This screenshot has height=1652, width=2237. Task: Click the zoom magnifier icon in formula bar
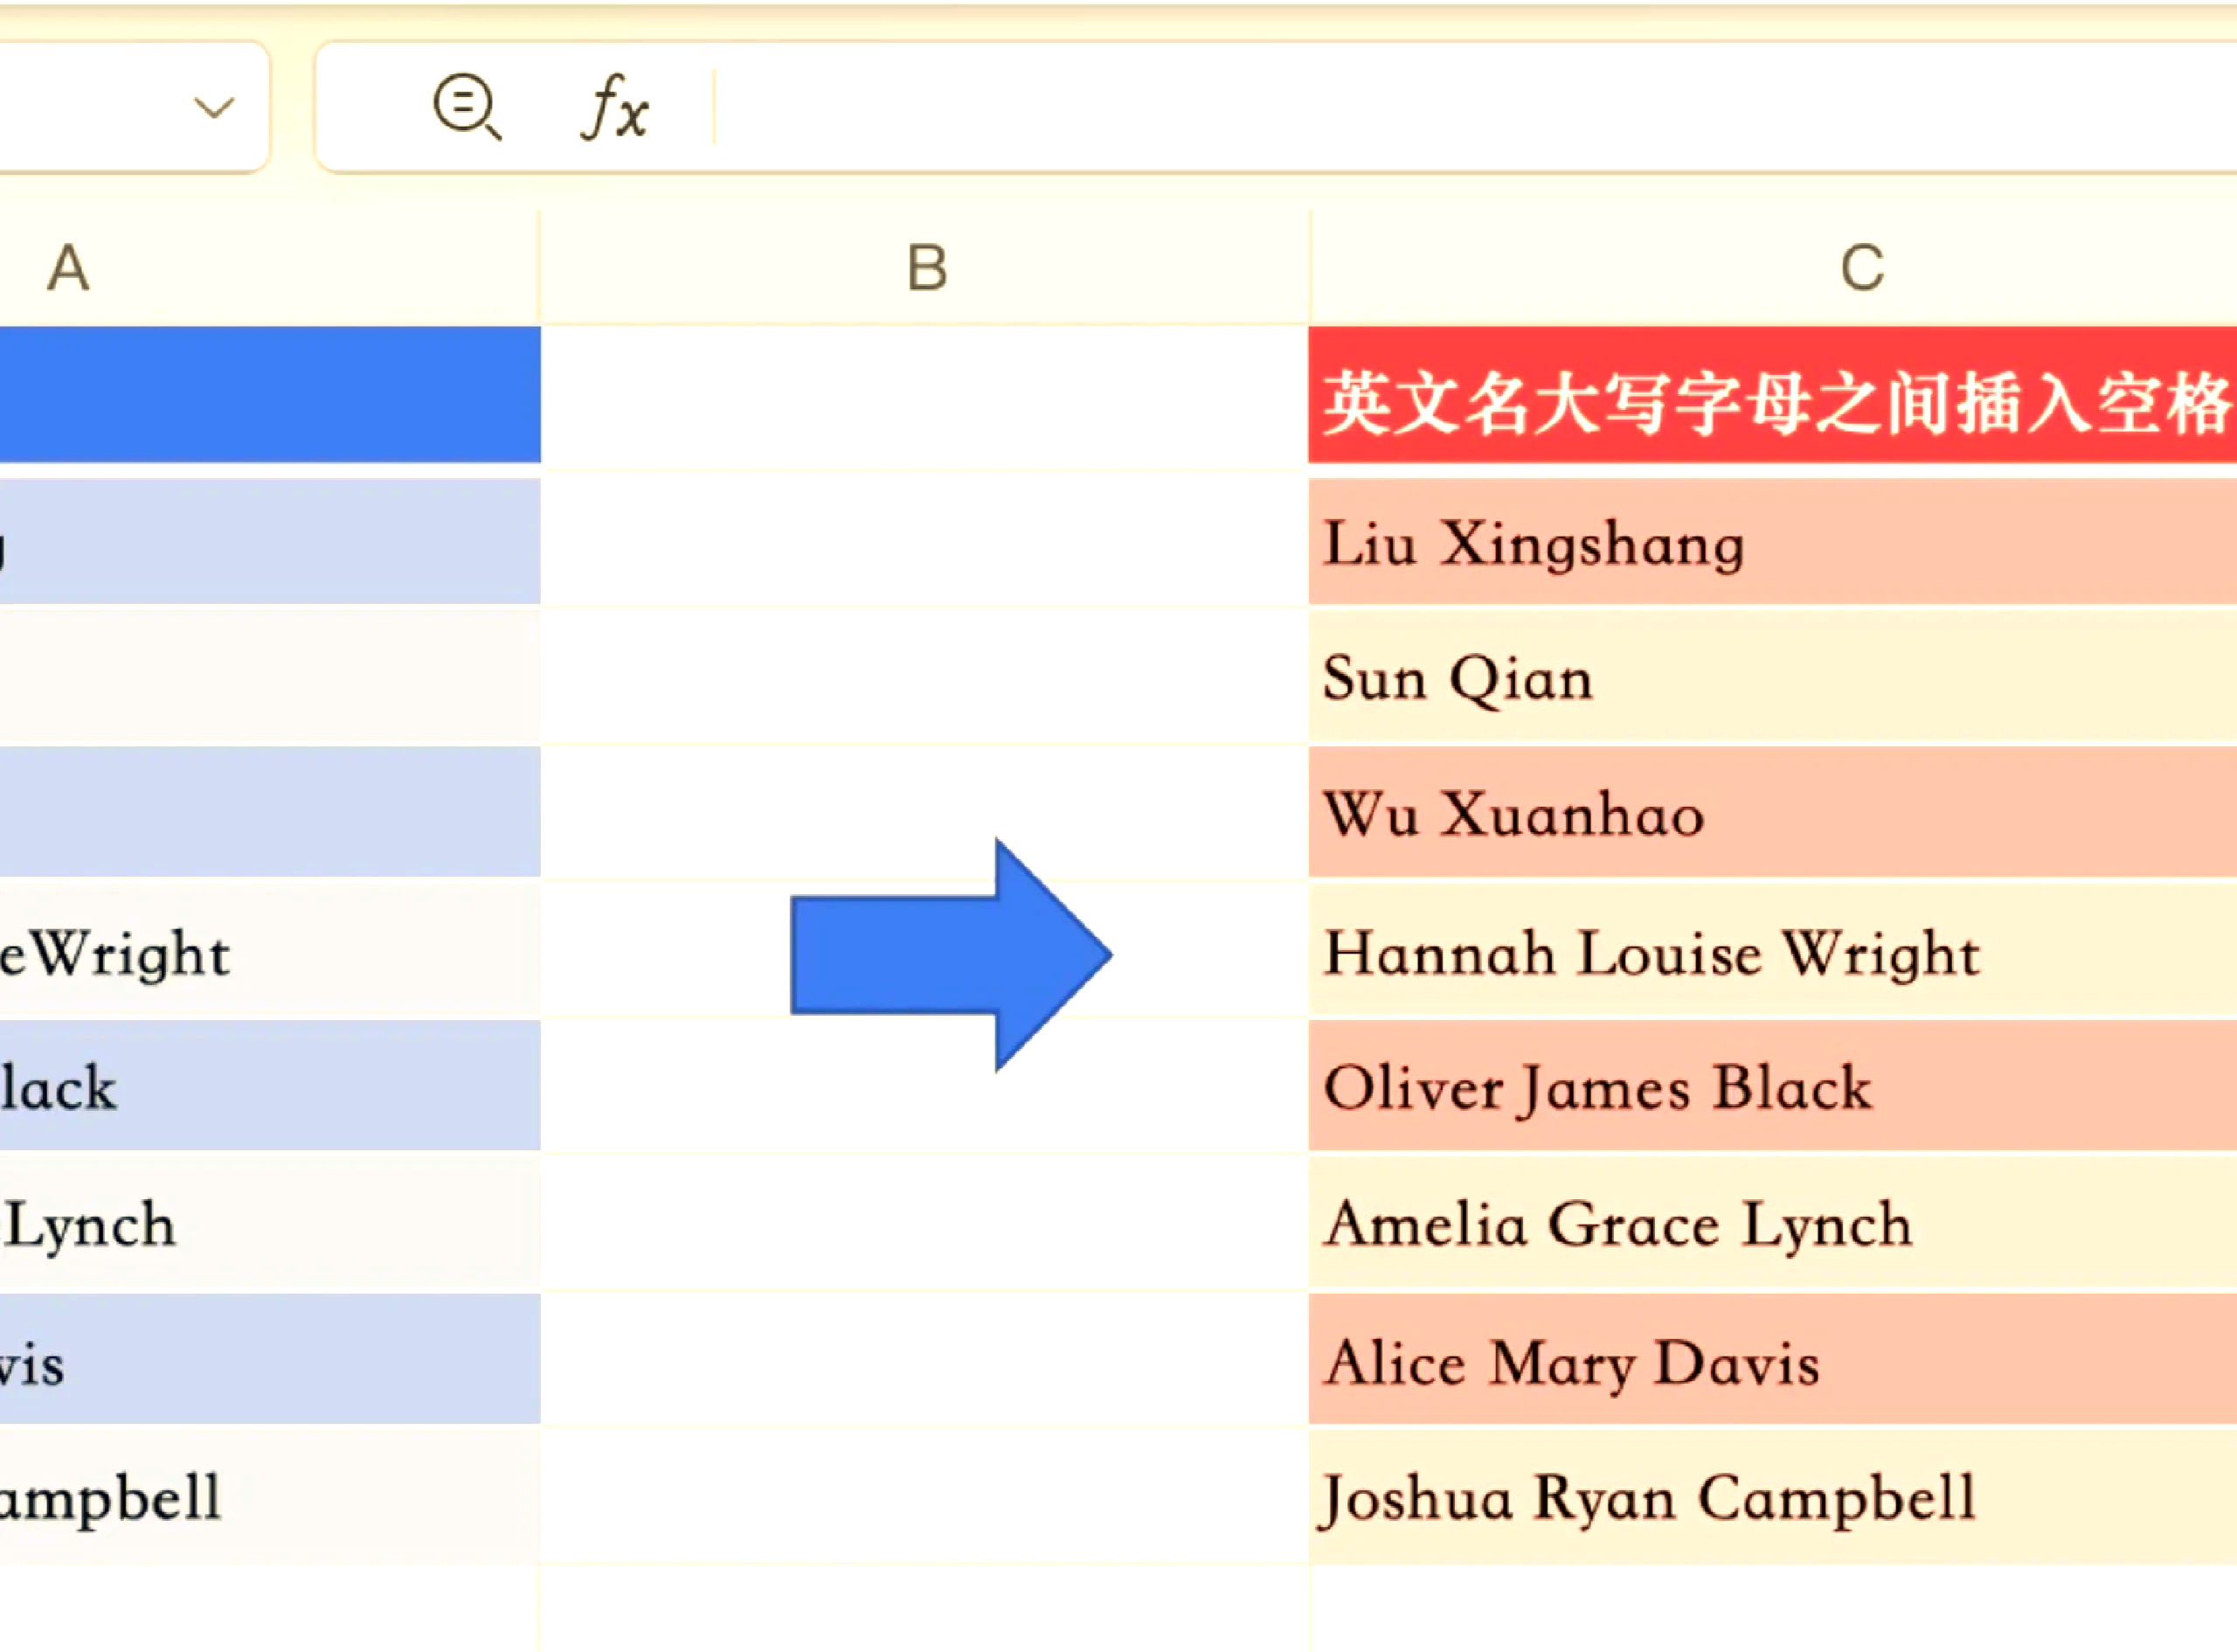(x=466, y=106)
